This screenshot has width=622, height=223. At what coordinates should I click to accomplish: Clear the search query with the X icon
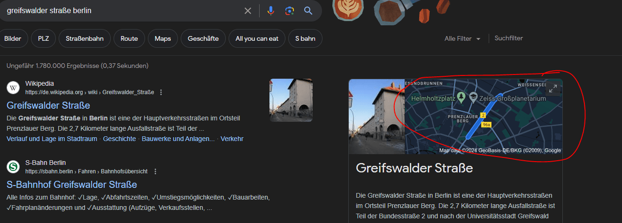(x=248, y=11)
